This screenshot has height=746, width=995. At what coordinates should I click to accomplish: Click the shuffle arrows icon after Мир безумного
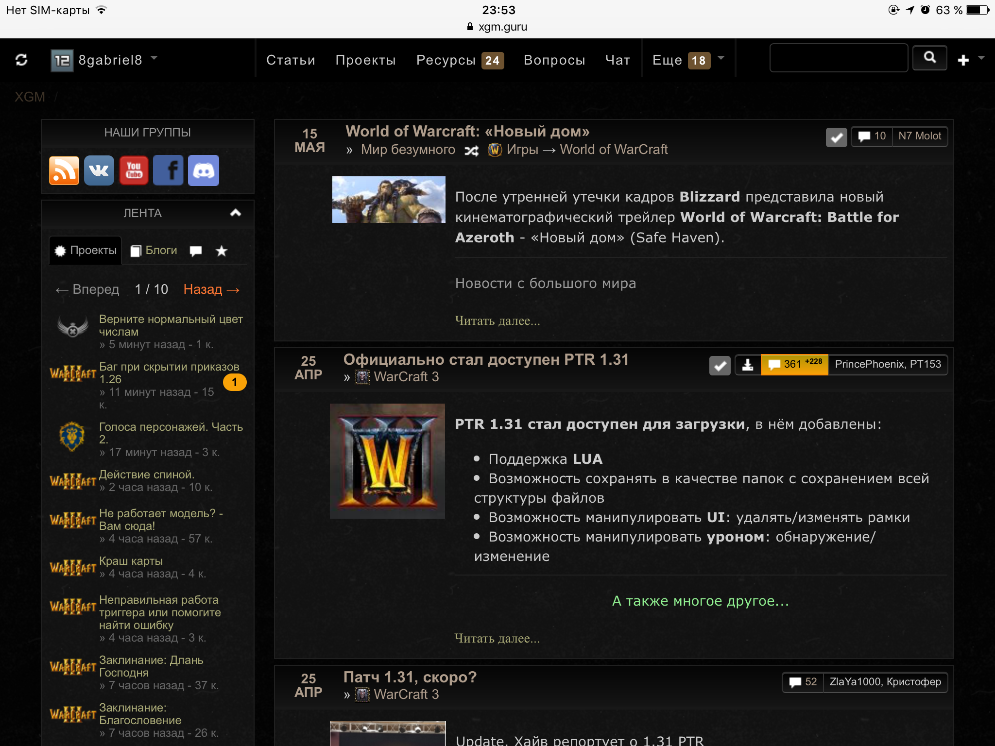(471, 151)
